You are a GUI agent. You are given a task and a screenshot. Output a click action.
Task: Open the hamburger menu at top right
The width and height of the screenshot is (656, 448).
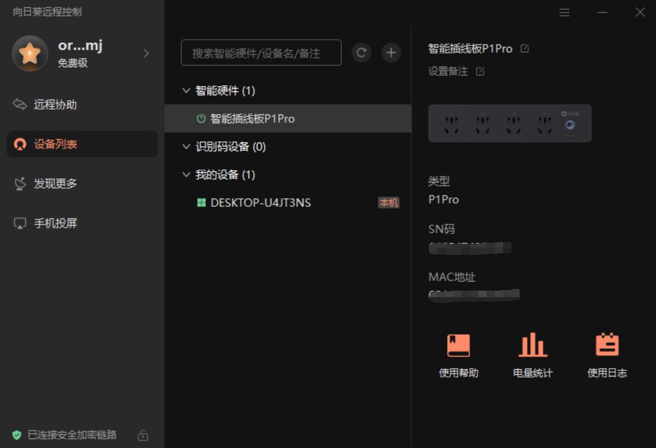pyautogui.click(x=564, y=13)
